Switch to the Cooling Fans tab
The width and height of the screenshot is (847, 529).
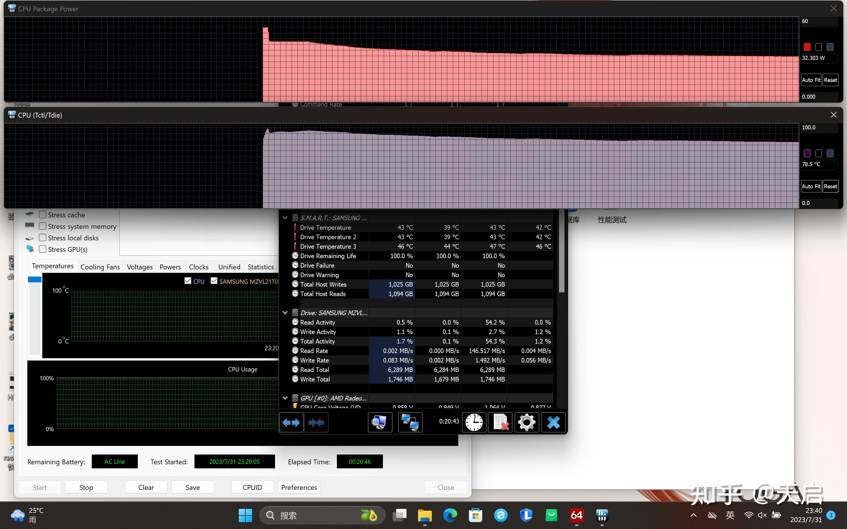coord(100,267)
